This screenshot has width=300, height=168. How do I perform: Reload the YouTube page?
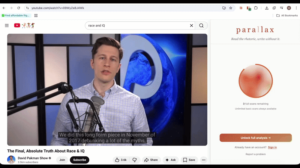point(18,8)
